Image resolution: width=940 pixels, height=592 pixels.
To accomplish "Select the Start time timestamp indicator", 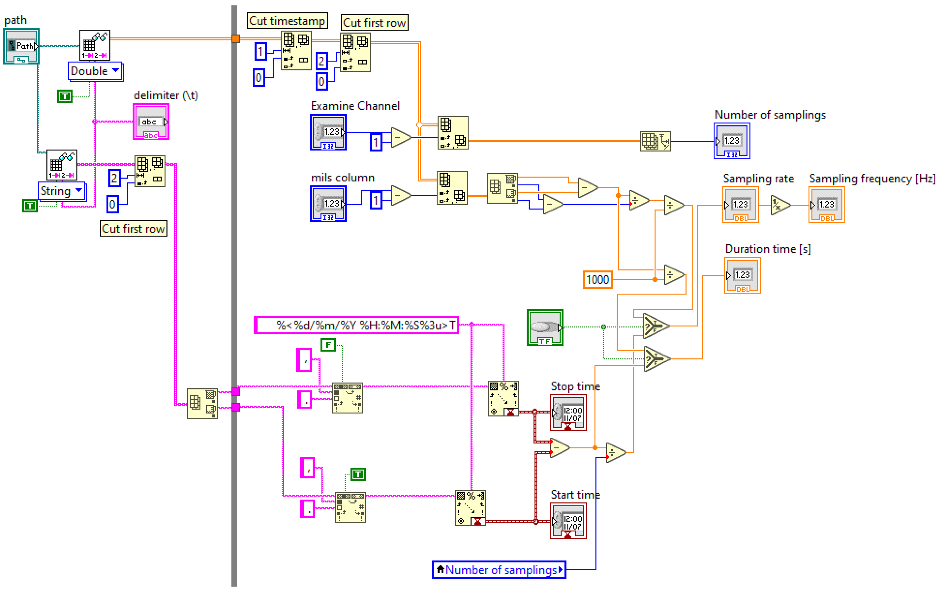I will click(568, 521).
